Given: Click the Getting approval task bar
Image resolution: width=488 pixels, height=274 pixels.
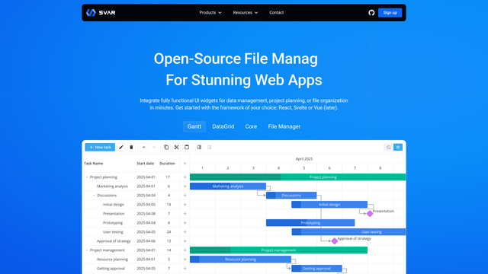Looking at the screenshot, I should click(x=317, y=269).
